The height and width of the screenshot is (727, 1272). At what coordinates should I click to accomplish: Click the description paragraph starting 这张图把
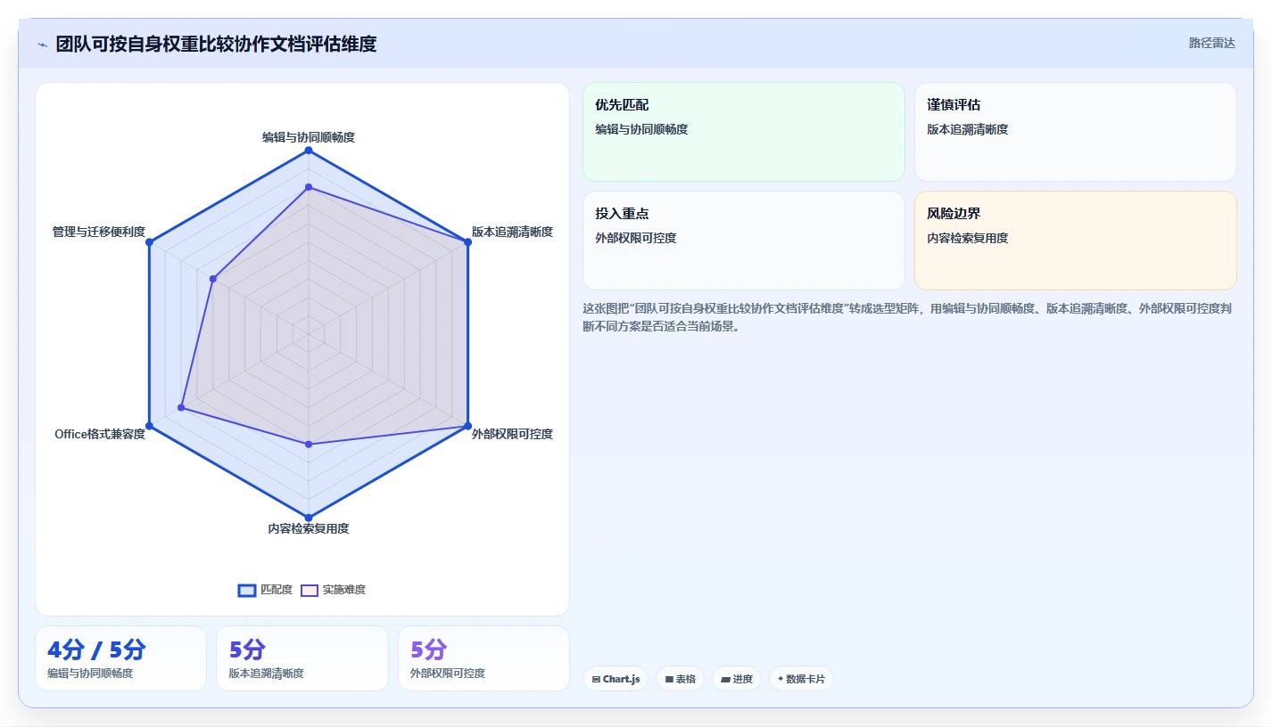coord(908,317)
